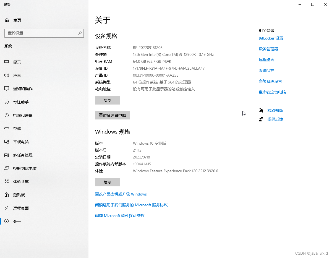
Task: Click the 关于 page heading
Action: [x=103, y=20]
